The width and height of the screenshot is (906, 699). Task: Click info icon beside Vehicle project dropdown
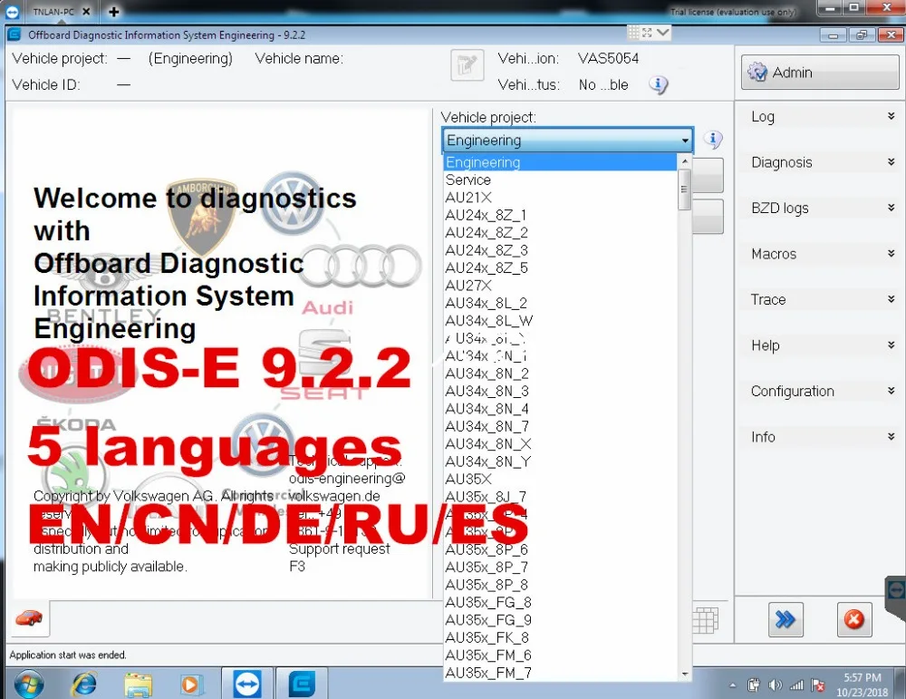click(712, 140)
